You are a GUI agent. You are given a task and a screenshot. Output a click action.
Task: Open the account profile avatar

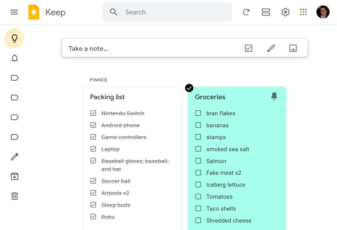[323, 12]
